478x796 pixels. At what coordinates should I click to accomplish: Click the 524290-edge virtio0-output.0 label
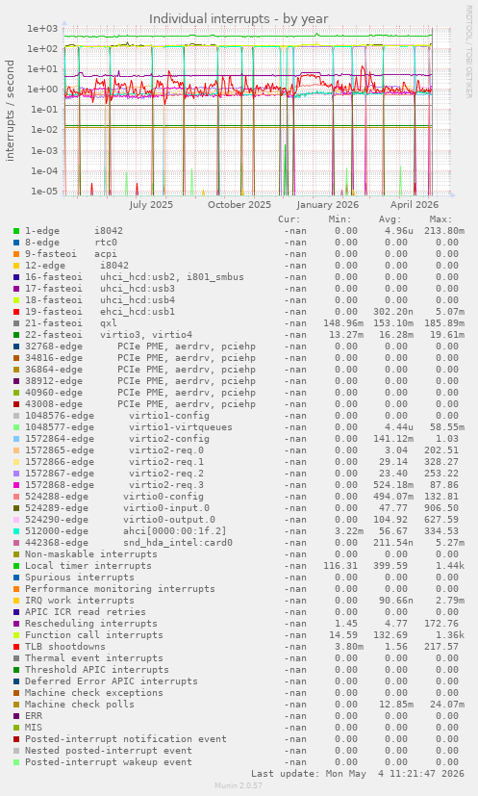[x=120, y=520]
